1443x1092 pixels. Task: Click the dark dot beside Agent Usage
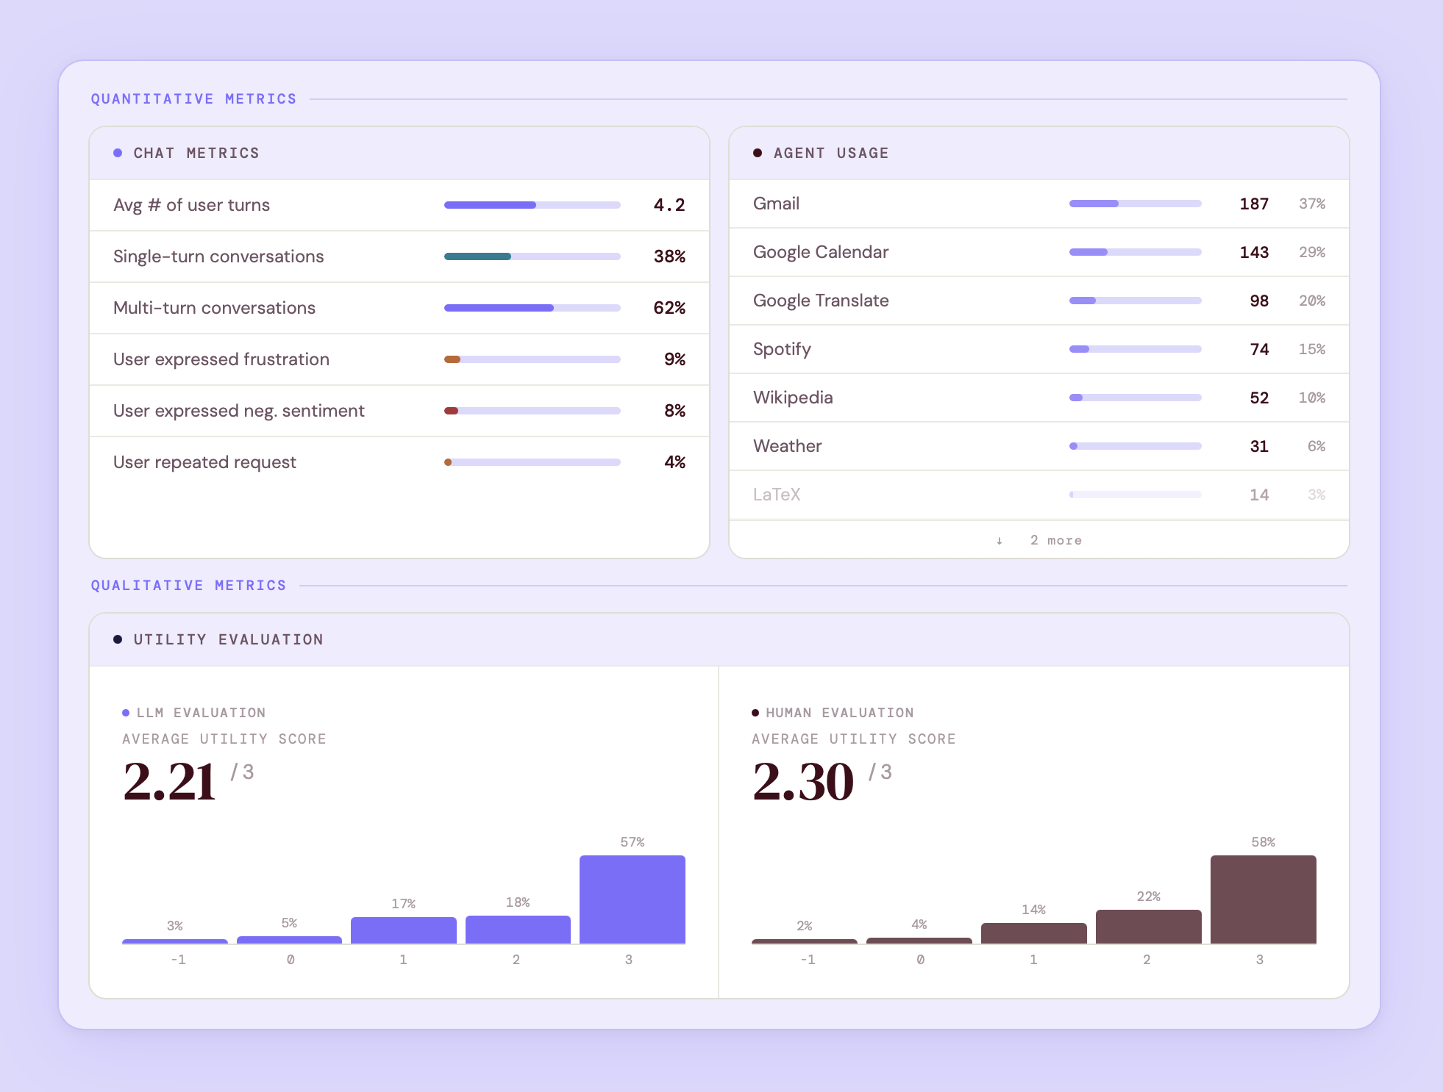pos(758,153)
